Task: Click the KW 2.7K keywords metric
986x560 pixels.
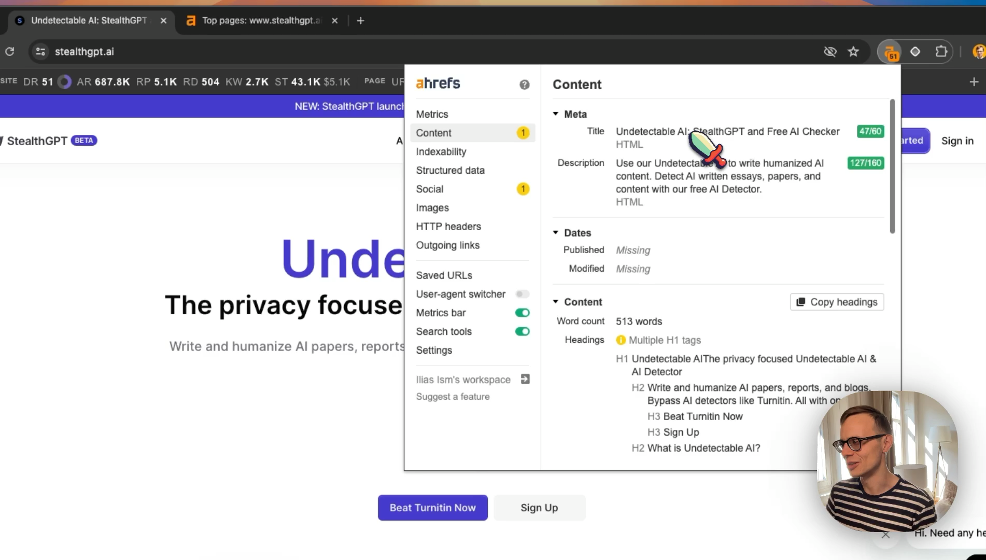Action: [x=247, y=82]
